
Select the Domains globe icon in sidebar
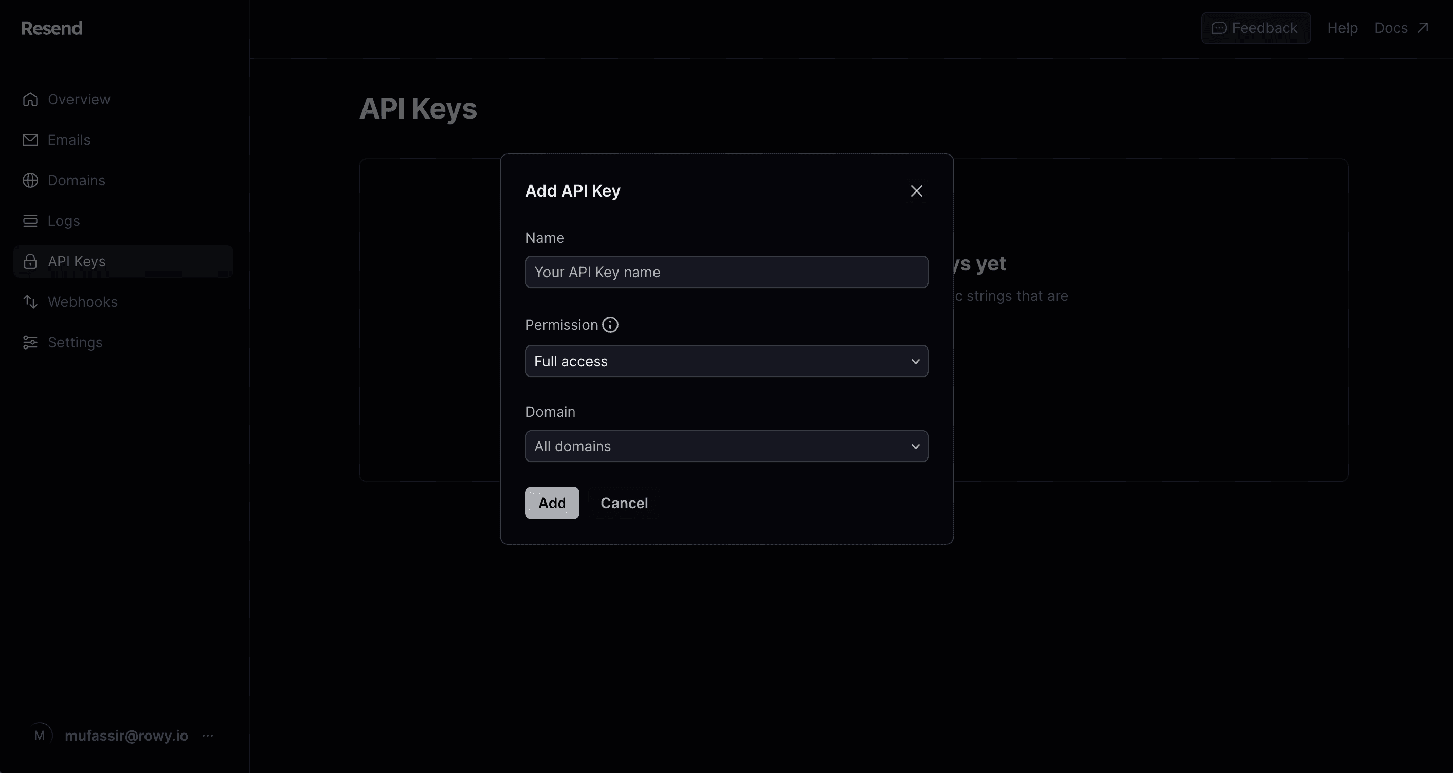point(30,180)
